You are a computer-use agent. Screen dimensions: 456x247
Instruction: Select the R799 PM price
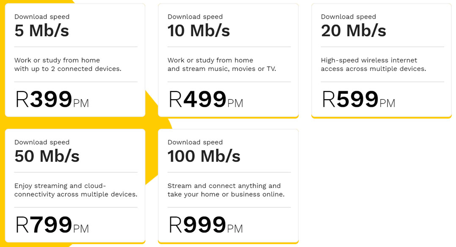point(52,225)
